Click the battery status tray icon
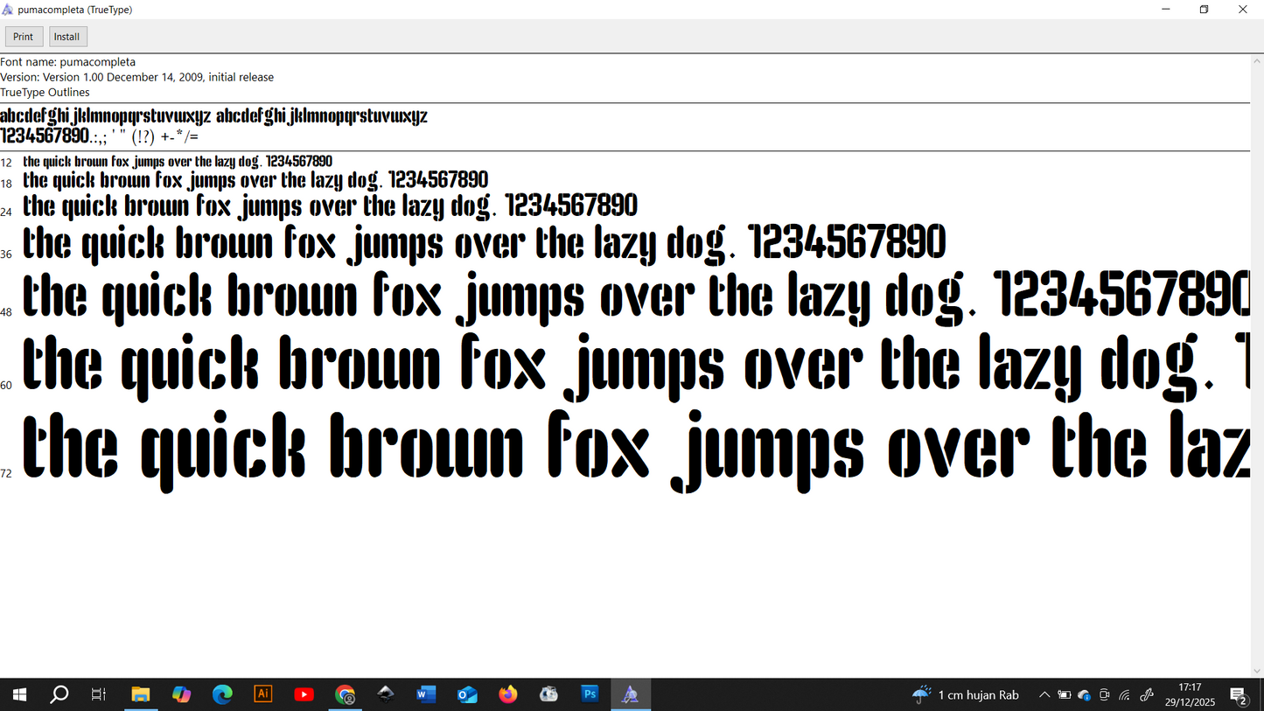1264x711 pixels. pyautogui.click(x=1065, y=695)
